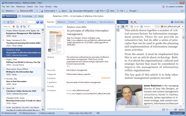Toggle read circle on Probst, Gilbert reference
Viewport: 186px width, 116px height.
[5, 31]
